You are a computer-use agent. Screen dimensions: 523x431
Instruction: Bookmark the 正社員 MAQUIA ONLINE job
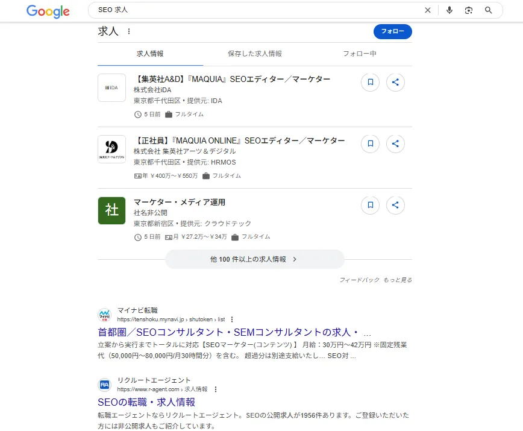point(370,143)
